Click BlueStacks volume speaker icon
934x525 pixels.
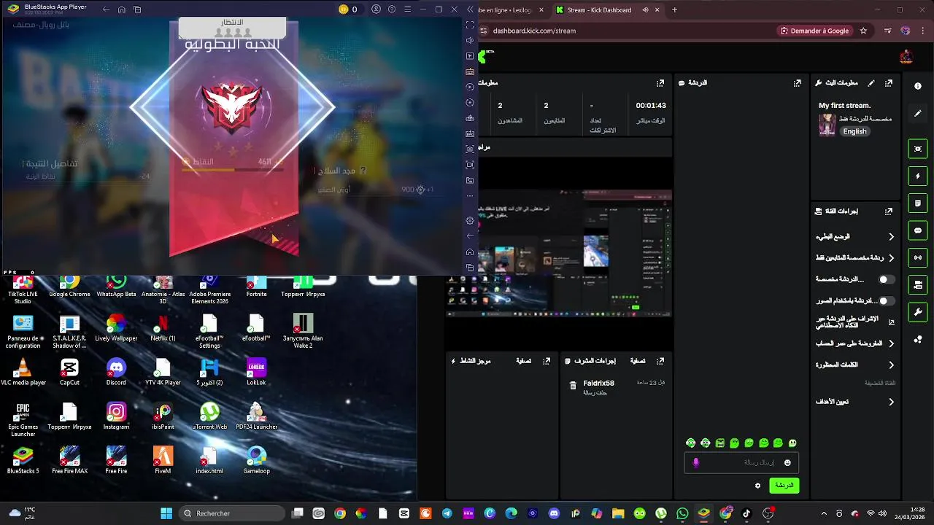[470, 40]
